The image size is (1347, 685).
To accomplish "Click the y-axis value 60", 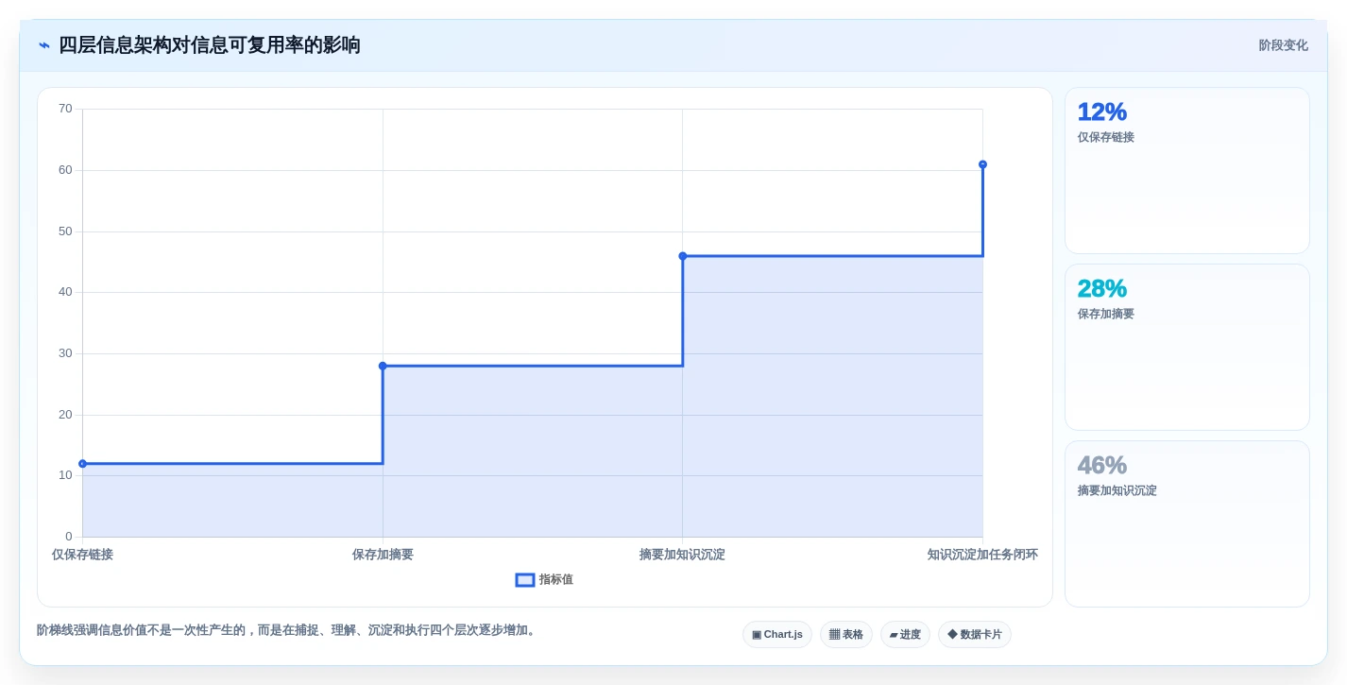I will tap(65, 170).
